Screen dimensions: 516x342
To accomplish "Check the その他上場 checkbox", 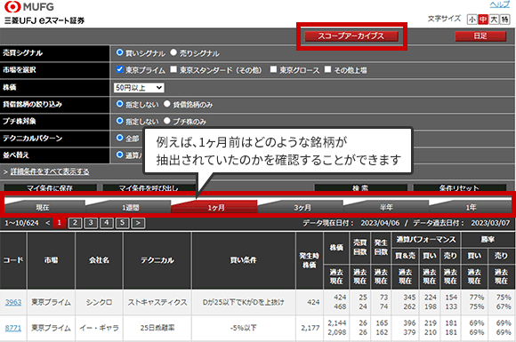I will (x=327, y=69).
